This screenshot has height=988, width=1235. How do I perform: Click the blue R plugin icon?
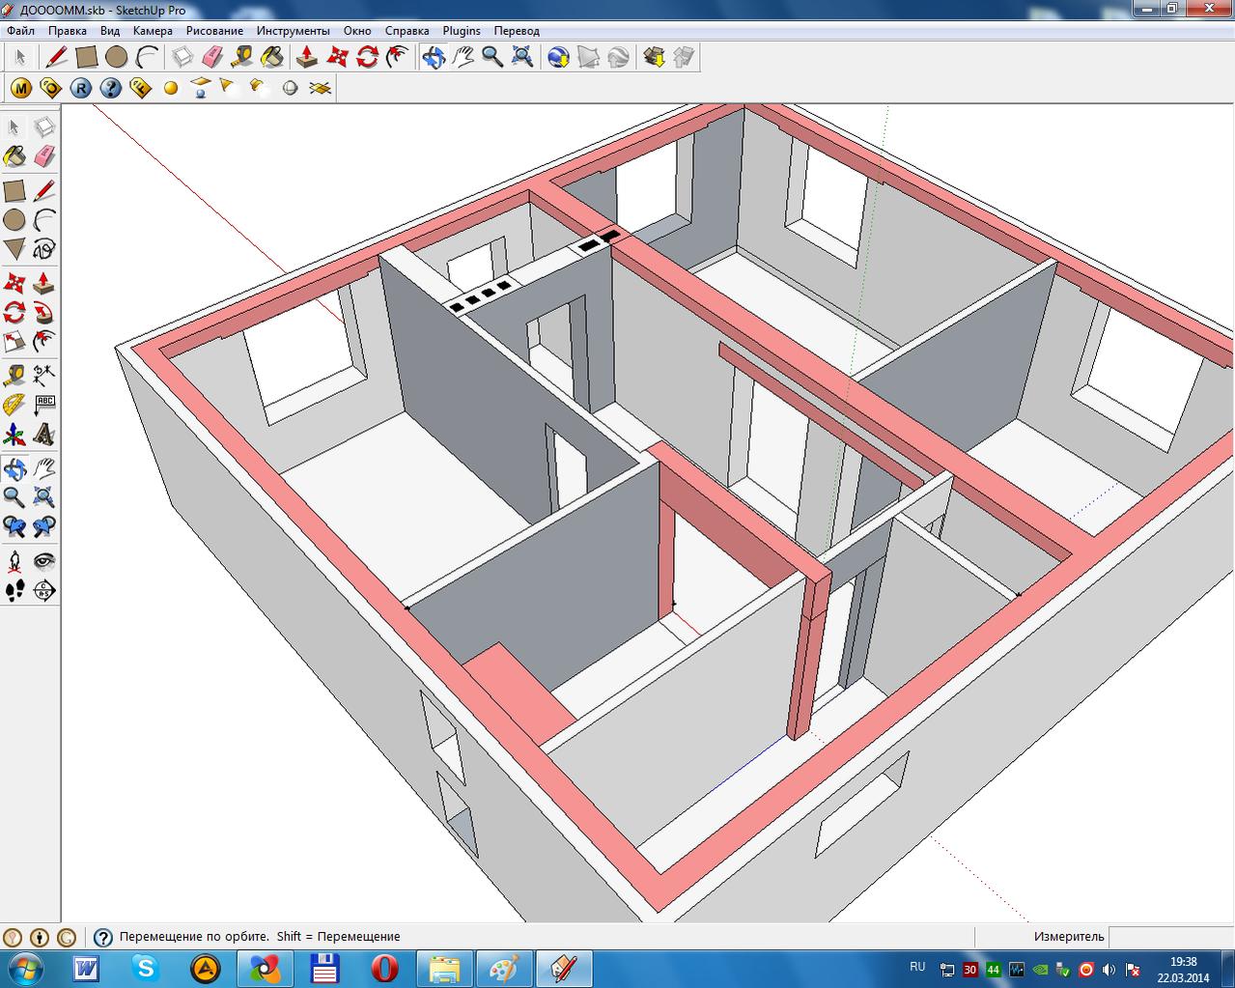coord(80,88)
